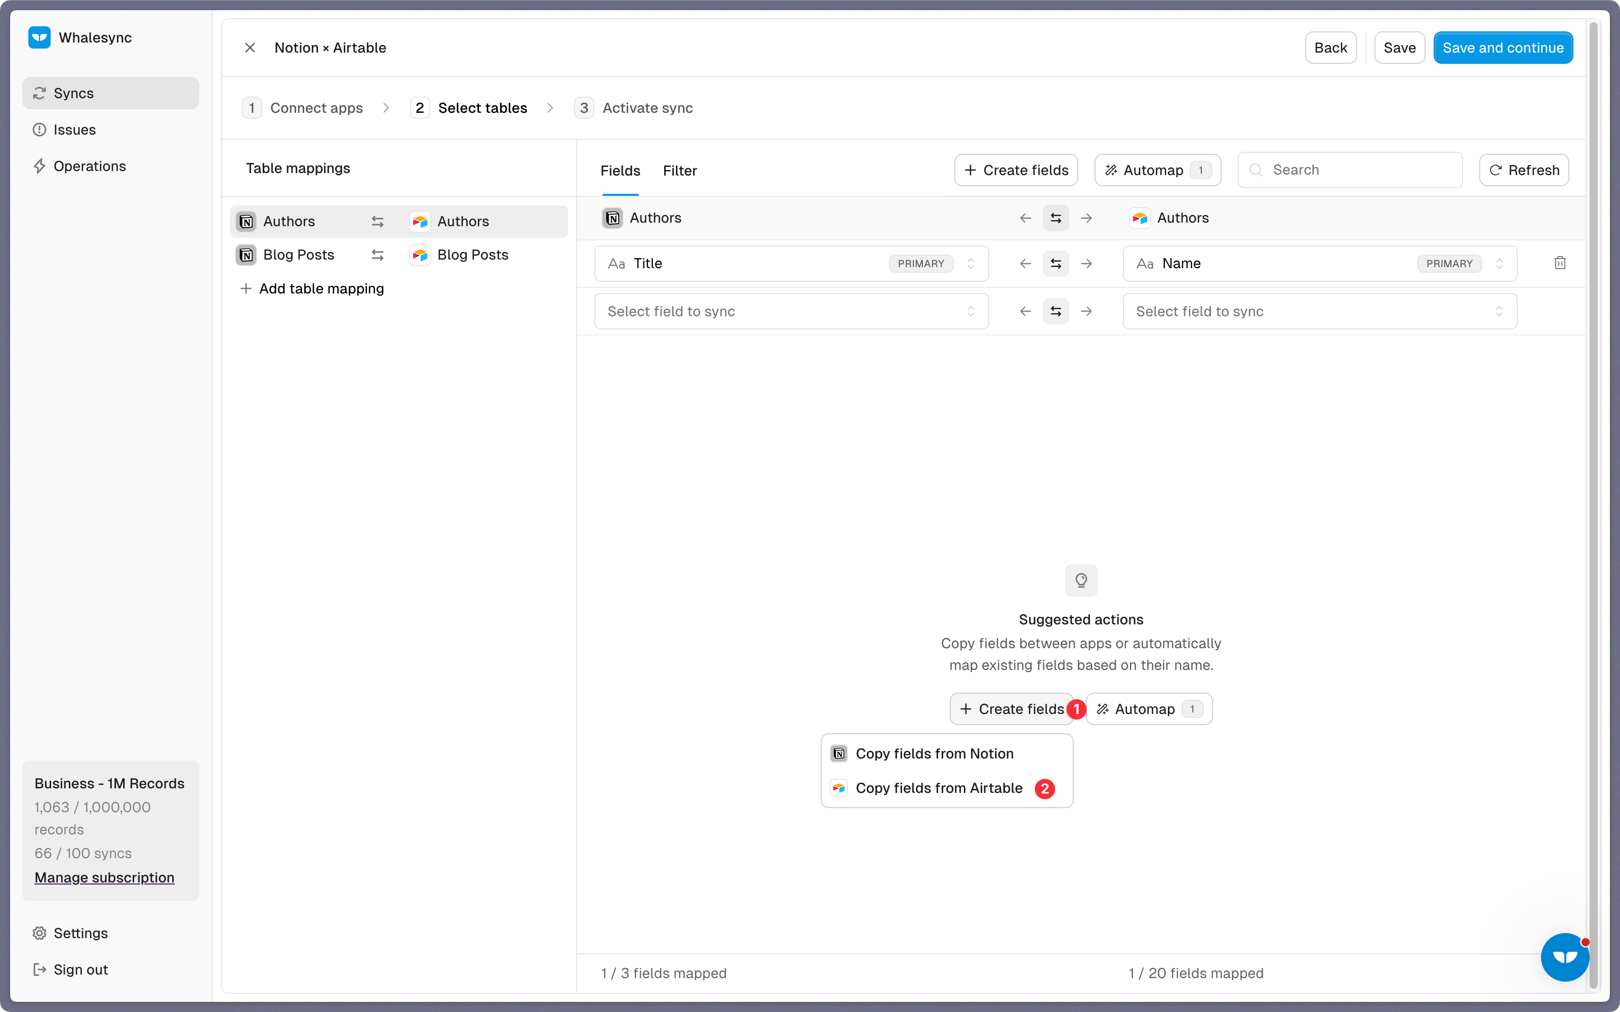This screenshot has height=1012, width=1620.
Task: Delete the Title–Name field mapping
Action: click(x=1560, y=263)
